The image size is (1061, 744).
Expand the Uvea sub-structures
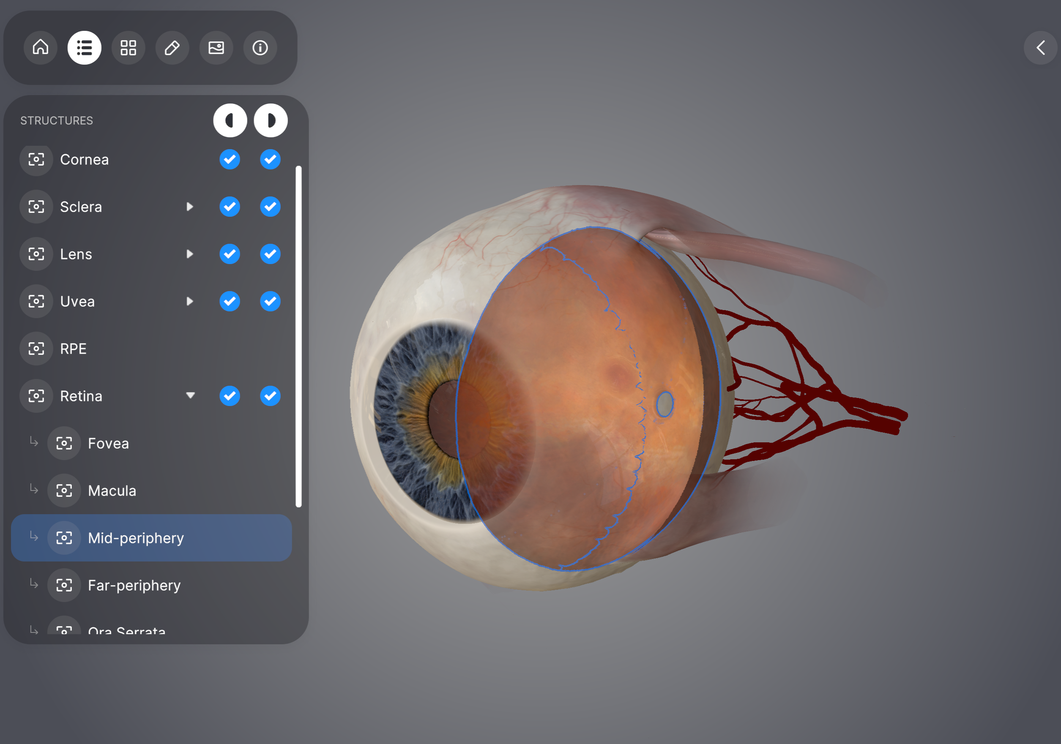[189, 302]
